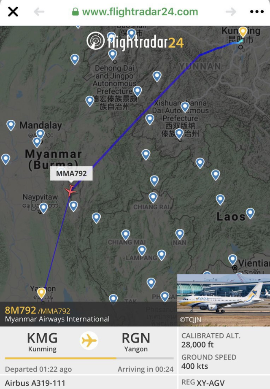Select the RGN Yangon destination

(136, 342)
